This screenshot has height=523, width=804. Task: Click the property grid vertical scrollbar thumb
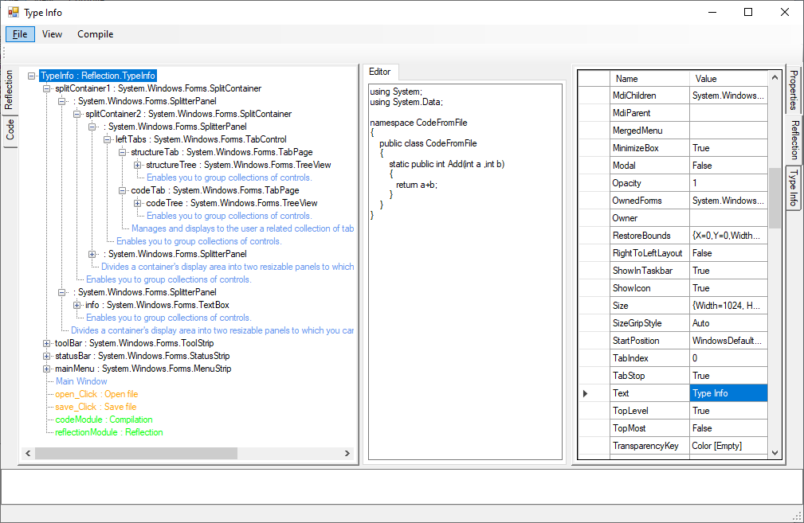(775, 197)
